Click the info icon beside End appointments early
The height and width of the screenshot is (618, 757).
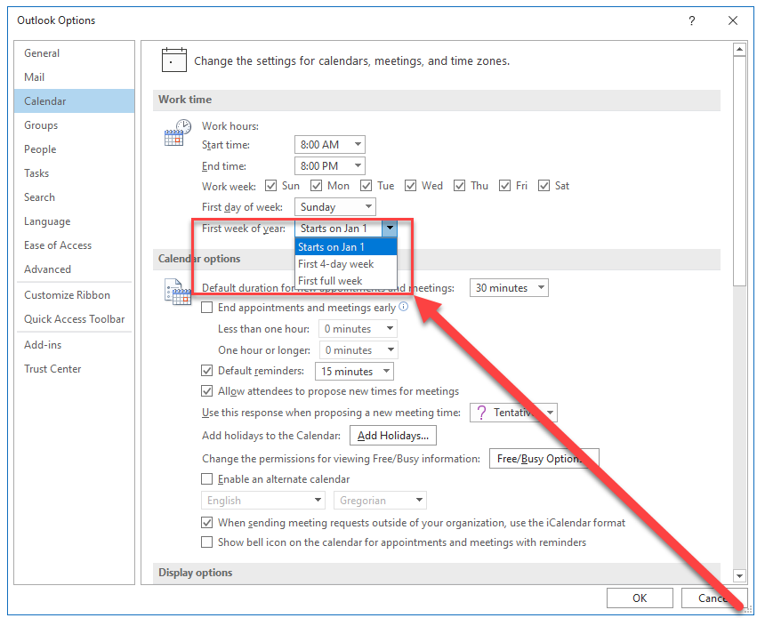pyautogui.click(x=403, y=307)
